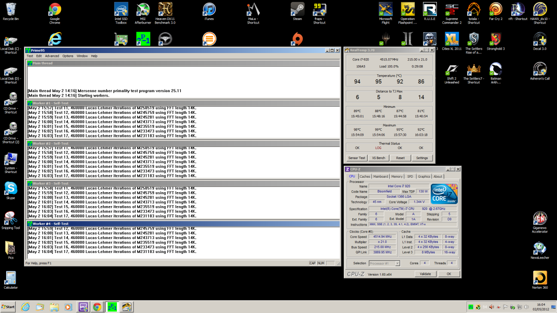The image size is (557, 313).
Task: Open Norton 360 desktop icon
Action: point(540,278)
